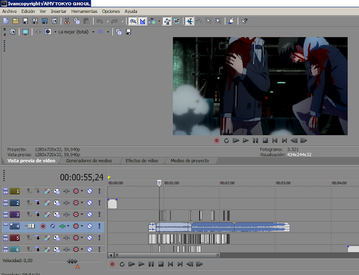Open the Archivo menu
359x275 pixels.
pos(10,11)
